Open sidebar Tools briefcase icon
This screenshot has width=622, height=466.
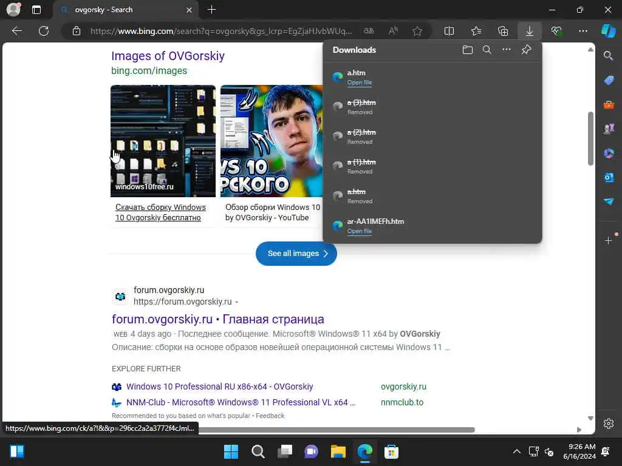[609, 104]
